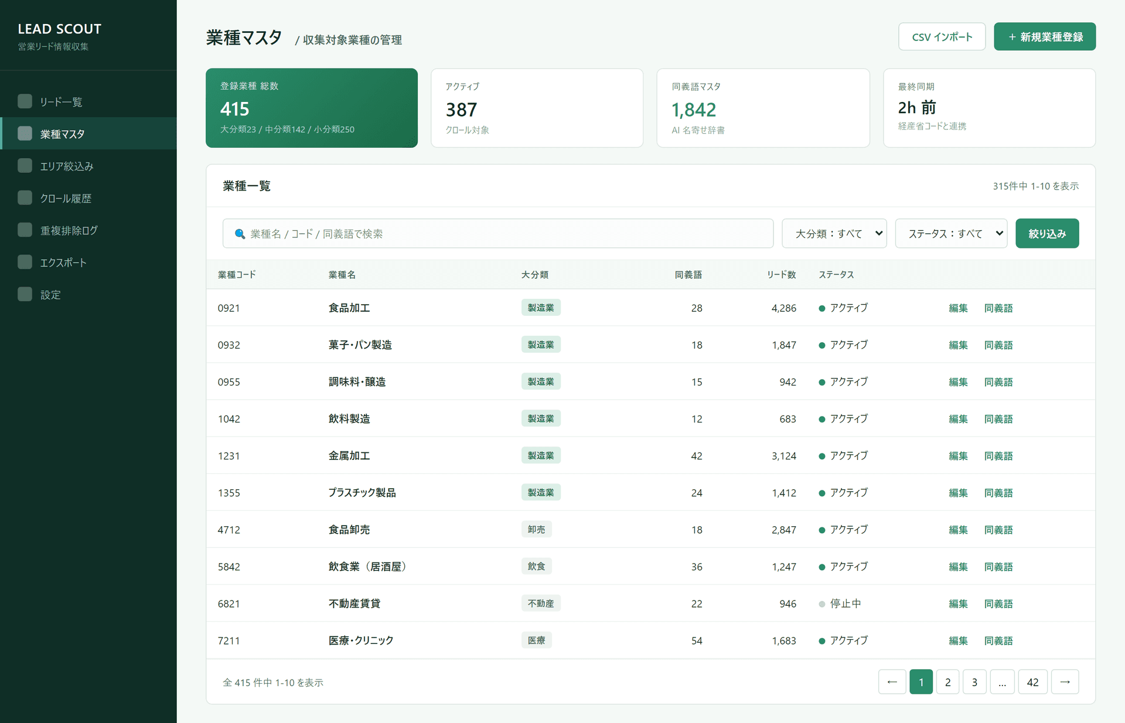
Task: Click the 製造業 tag in 食品加工 row
Action: click(x=541, y=308)
